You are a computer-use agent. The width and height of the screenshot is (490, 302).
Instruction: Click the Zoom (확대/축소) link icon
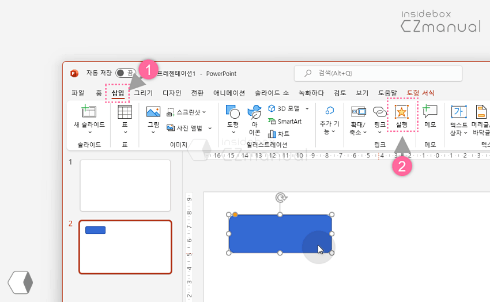(x=358, y=112)
